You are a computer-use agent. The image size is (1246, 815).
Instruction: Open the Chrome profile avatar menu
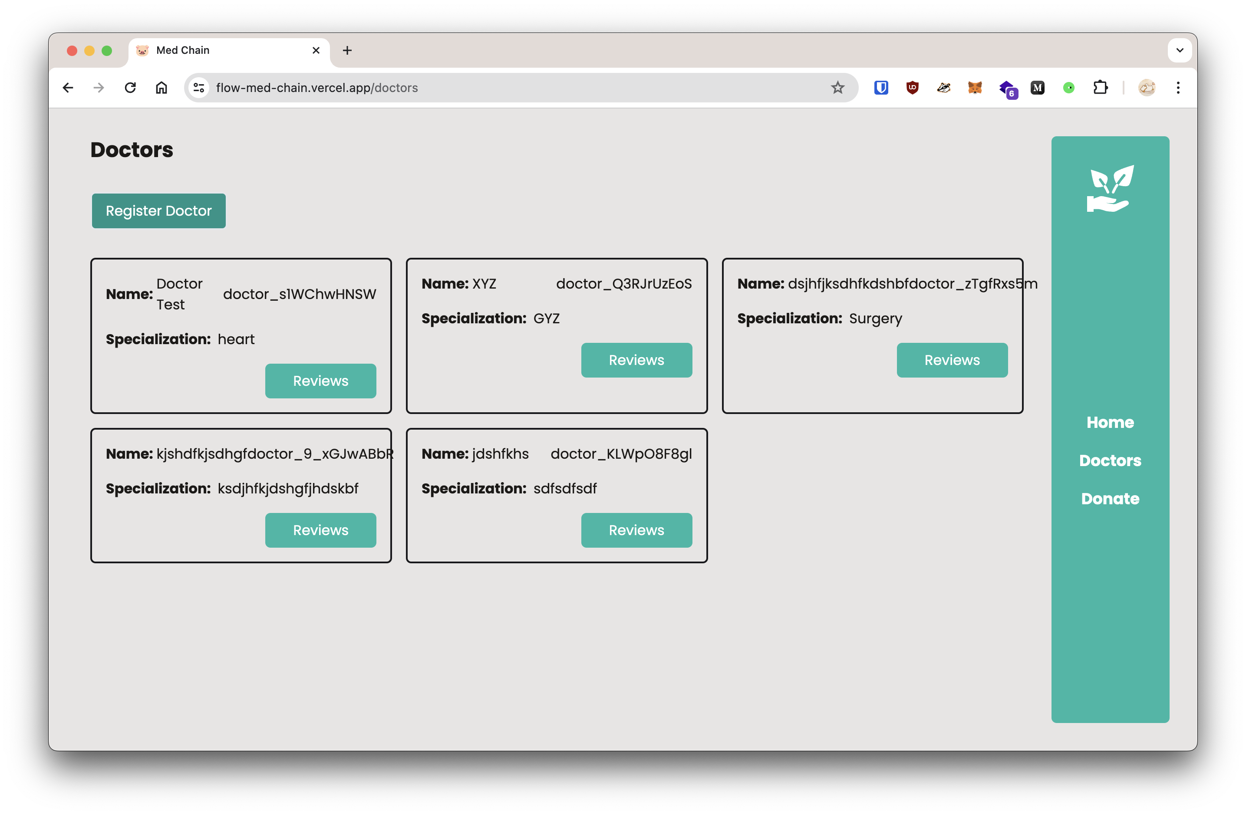[1147, 87]
